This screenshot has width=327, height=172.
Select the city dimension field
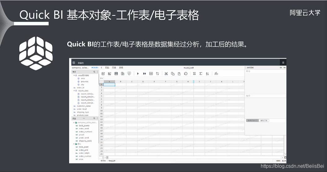[x=82, y=84]
